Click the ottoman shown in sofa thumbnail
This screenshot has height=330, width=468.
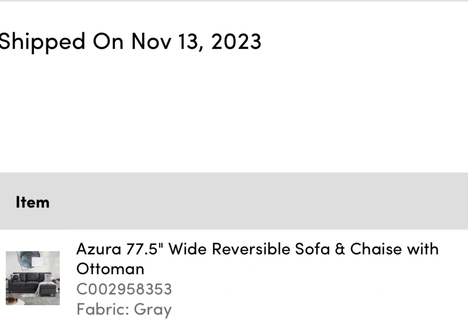[48, 289]
